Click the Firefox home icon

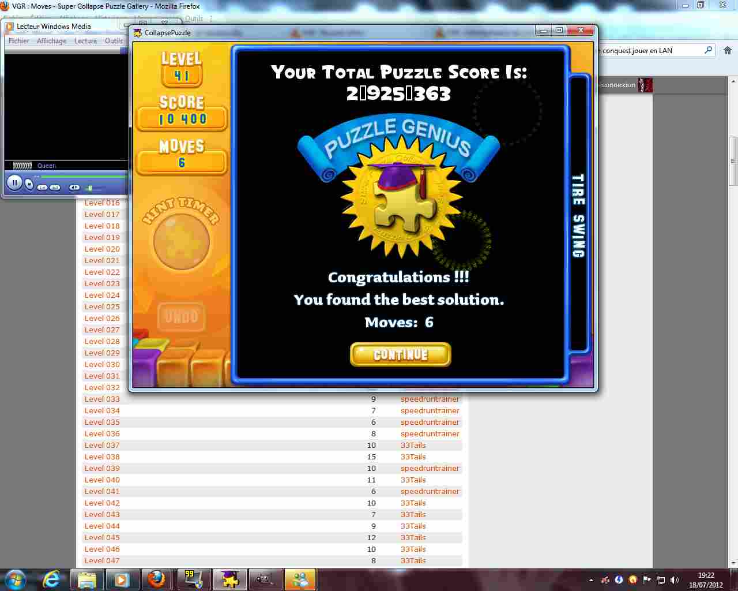[727, 51]
